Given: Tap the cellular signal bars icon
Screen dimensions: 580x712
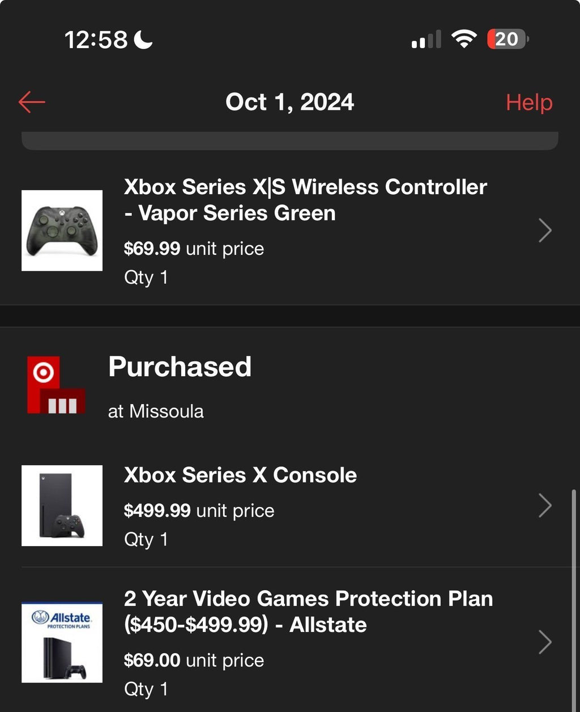Looking at the screenshot, I should (x=426, y=40).
